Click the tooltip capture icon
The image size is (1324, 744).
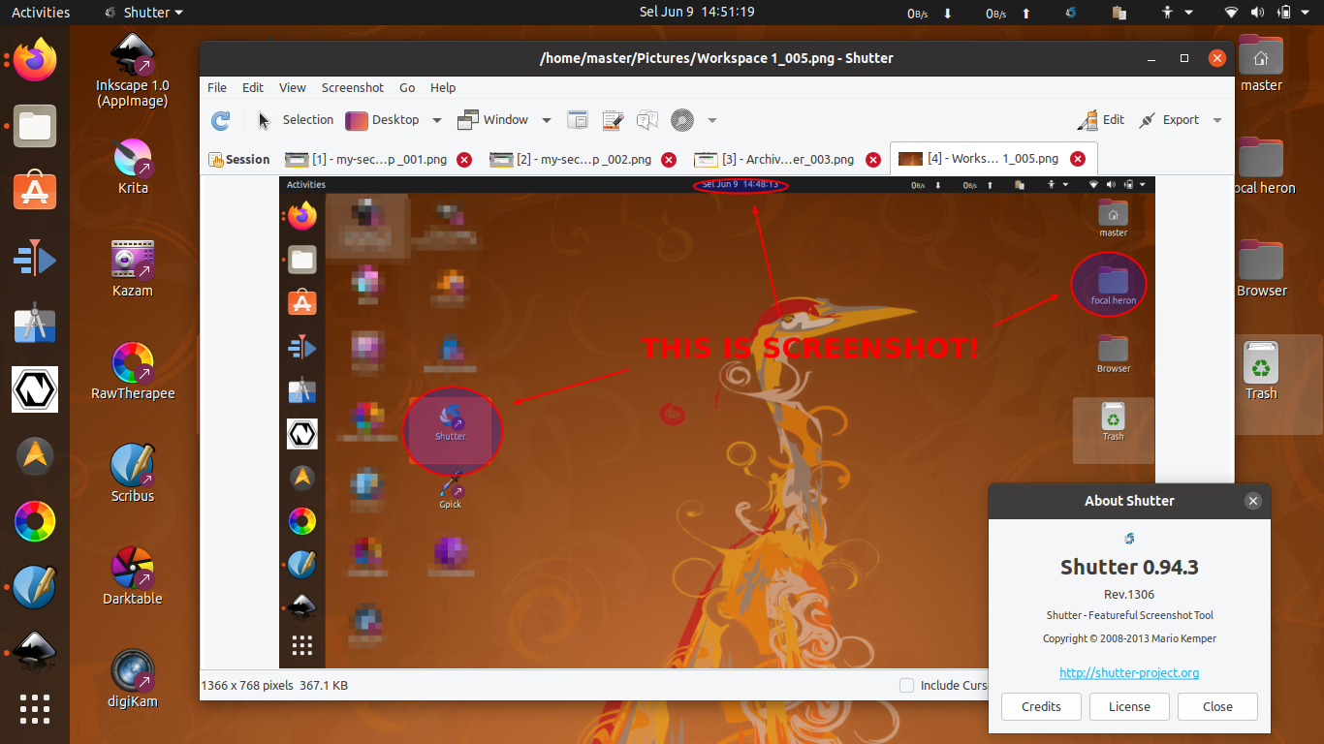(x=647, y=120)
